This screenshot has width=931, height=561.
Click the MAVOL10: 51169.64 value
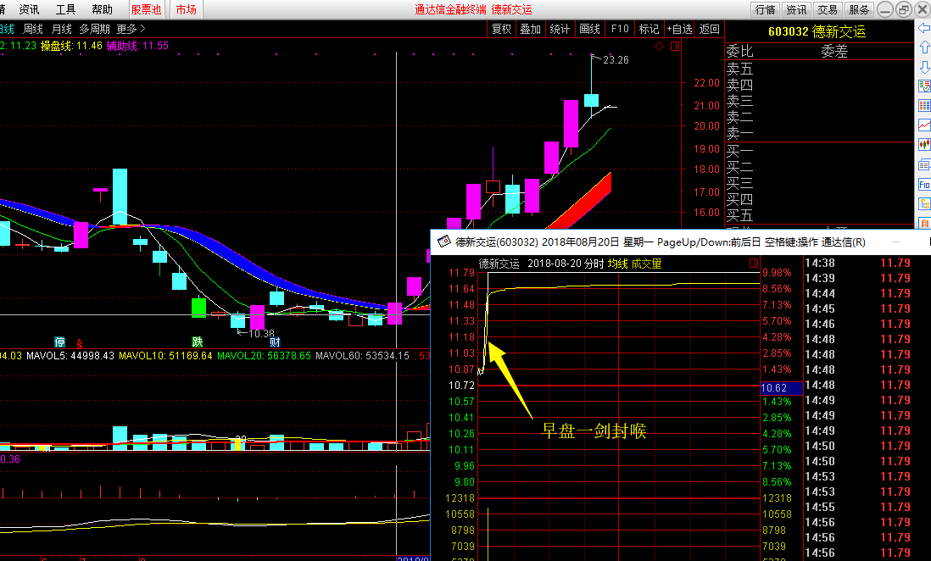point(165,356)
